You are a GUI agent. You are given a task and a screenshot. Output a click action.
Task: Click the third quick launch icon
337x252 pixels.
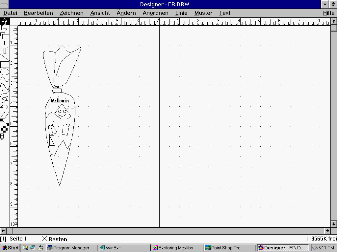[40, 248]
